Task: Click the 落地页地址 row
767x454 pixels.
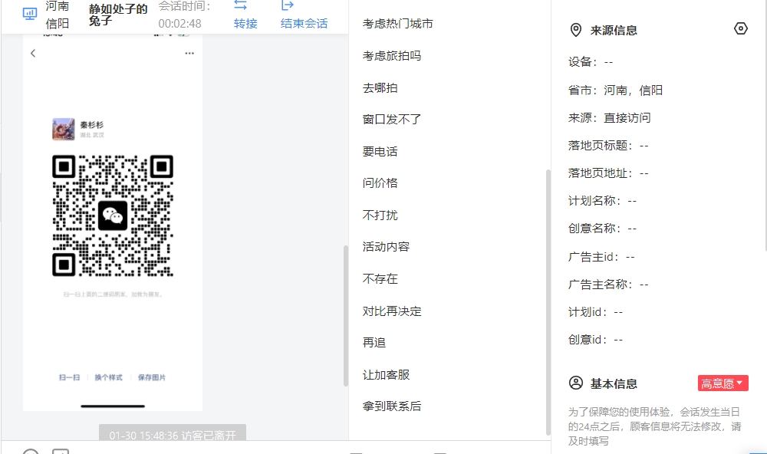Action: pos(608,173)
